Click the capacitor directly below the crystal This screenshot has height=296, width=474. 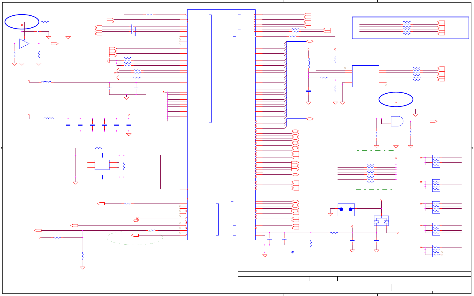[x=103, y=177]
